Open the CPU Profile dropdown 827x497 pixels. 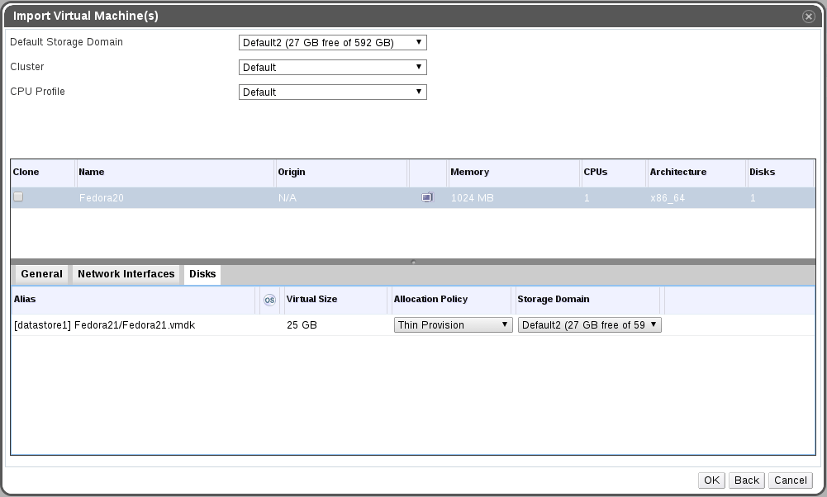[332, 92]
